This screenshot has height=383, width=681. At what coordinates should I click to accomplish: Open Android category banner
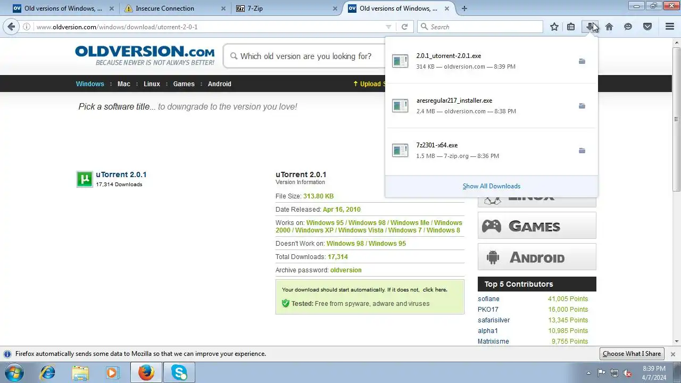coord(537,257)
